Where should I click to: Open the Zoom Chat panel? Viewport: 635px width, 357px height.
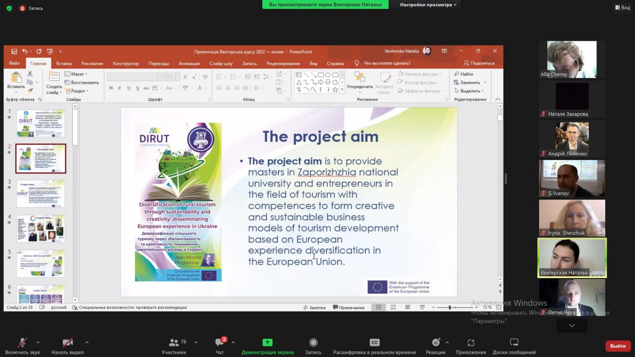click(219, 343)
